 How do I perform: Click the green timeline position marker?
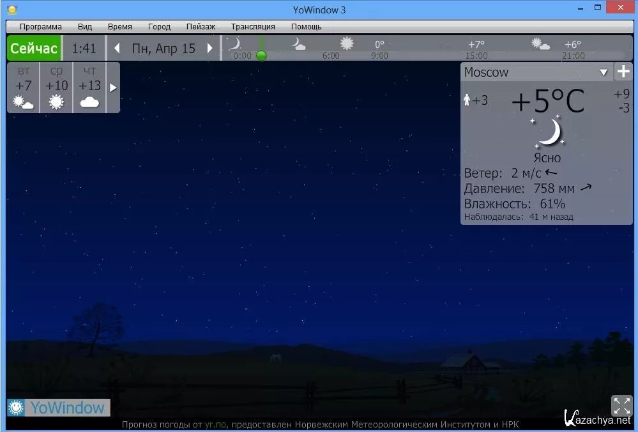[x=261, y=56]
